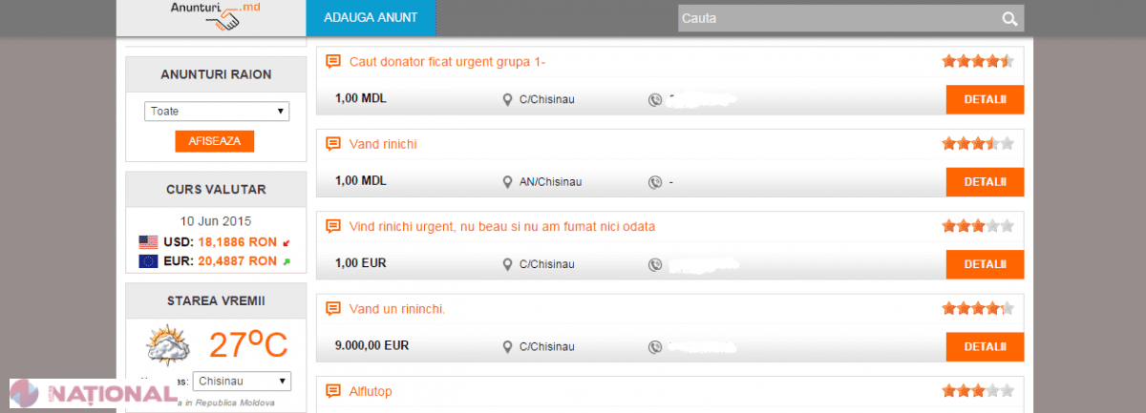Click the partly cloudy weather icon
The width and height of the screenshot is (1146, 413).
pos(167,345)
